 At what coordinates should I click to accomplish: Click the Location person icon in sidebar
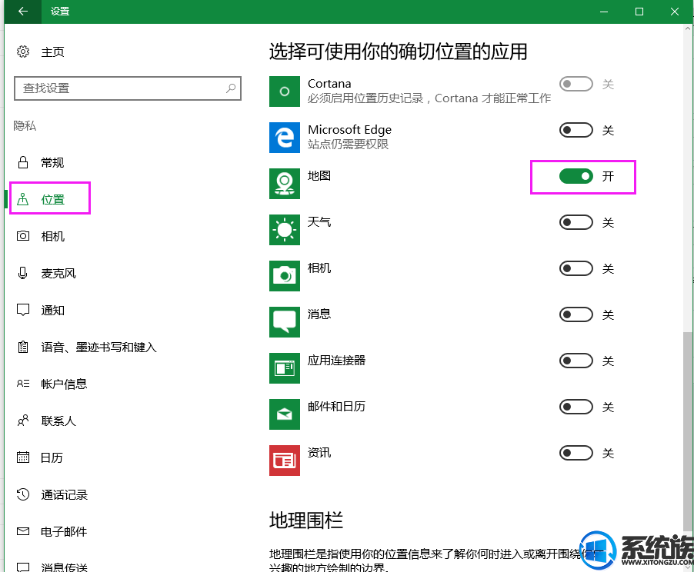pos(23,200)
